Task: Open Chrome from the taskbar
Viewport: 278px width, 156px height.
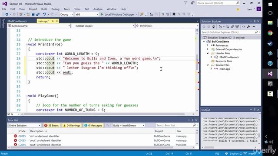Action: pyautogui.click(x=270, y=33)
